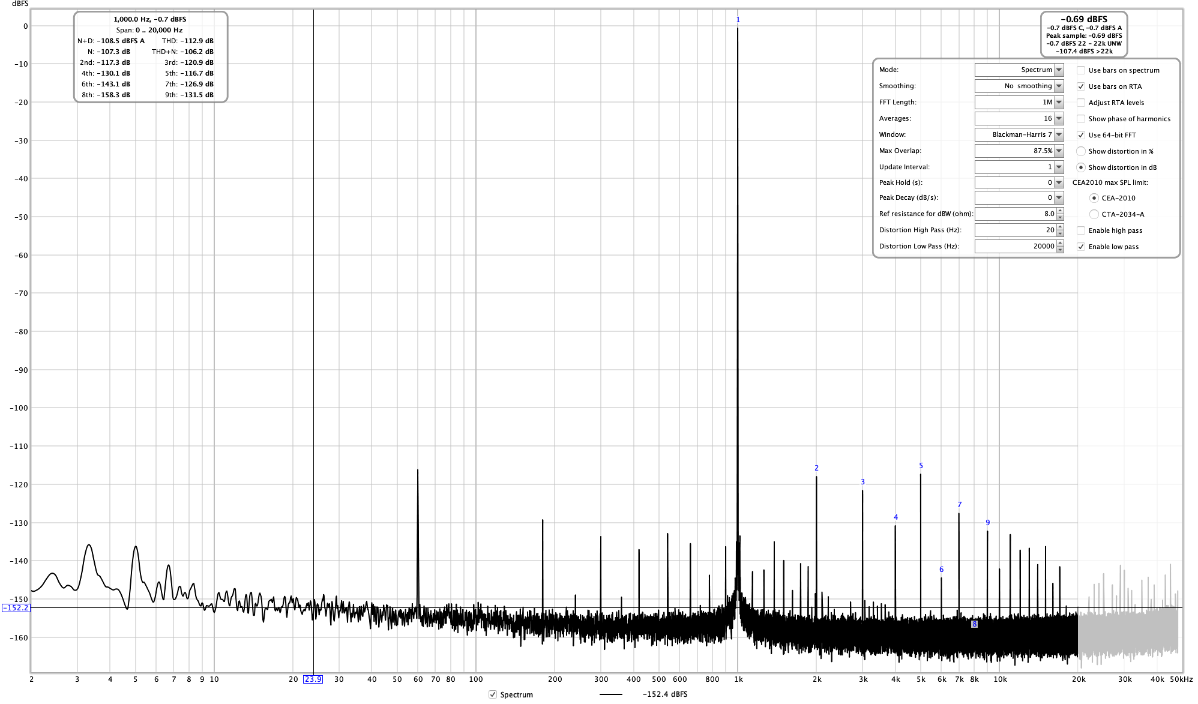Image resolution: width=1198 pixels, height=704 pixels.
Task: Click the 5th harmonic marker
Action: click(921, 466)
